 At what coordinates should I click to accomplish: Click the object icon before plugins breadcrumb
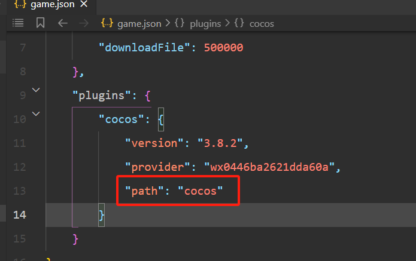[180, 23]
